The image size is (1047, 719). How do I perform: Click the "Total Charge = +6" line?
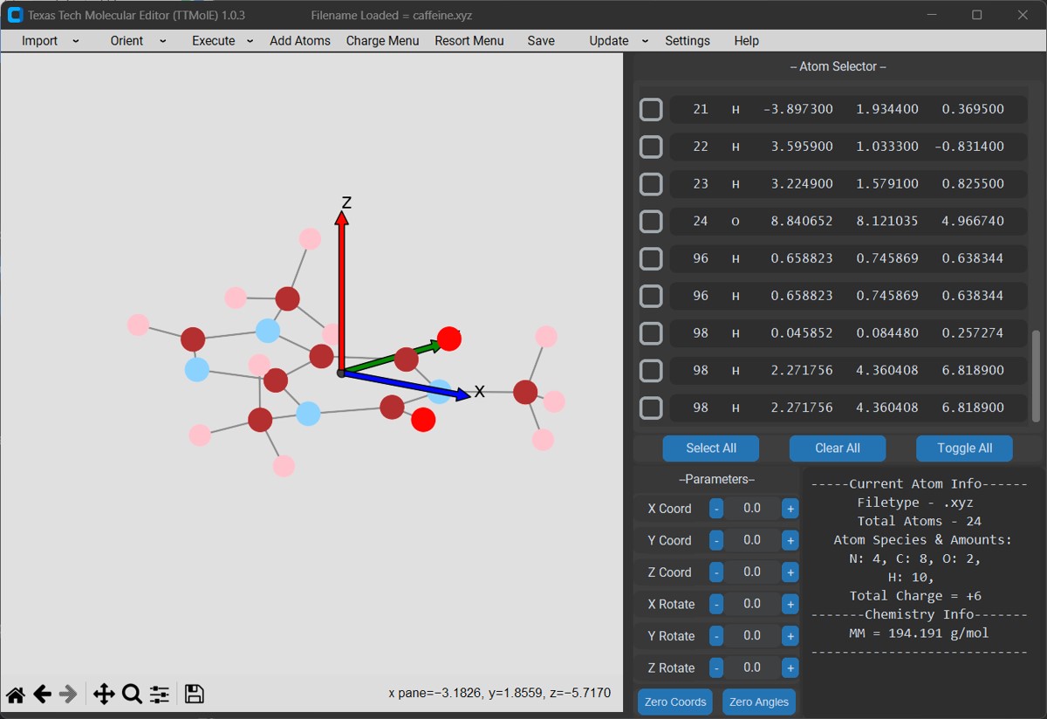coord(915,596)
